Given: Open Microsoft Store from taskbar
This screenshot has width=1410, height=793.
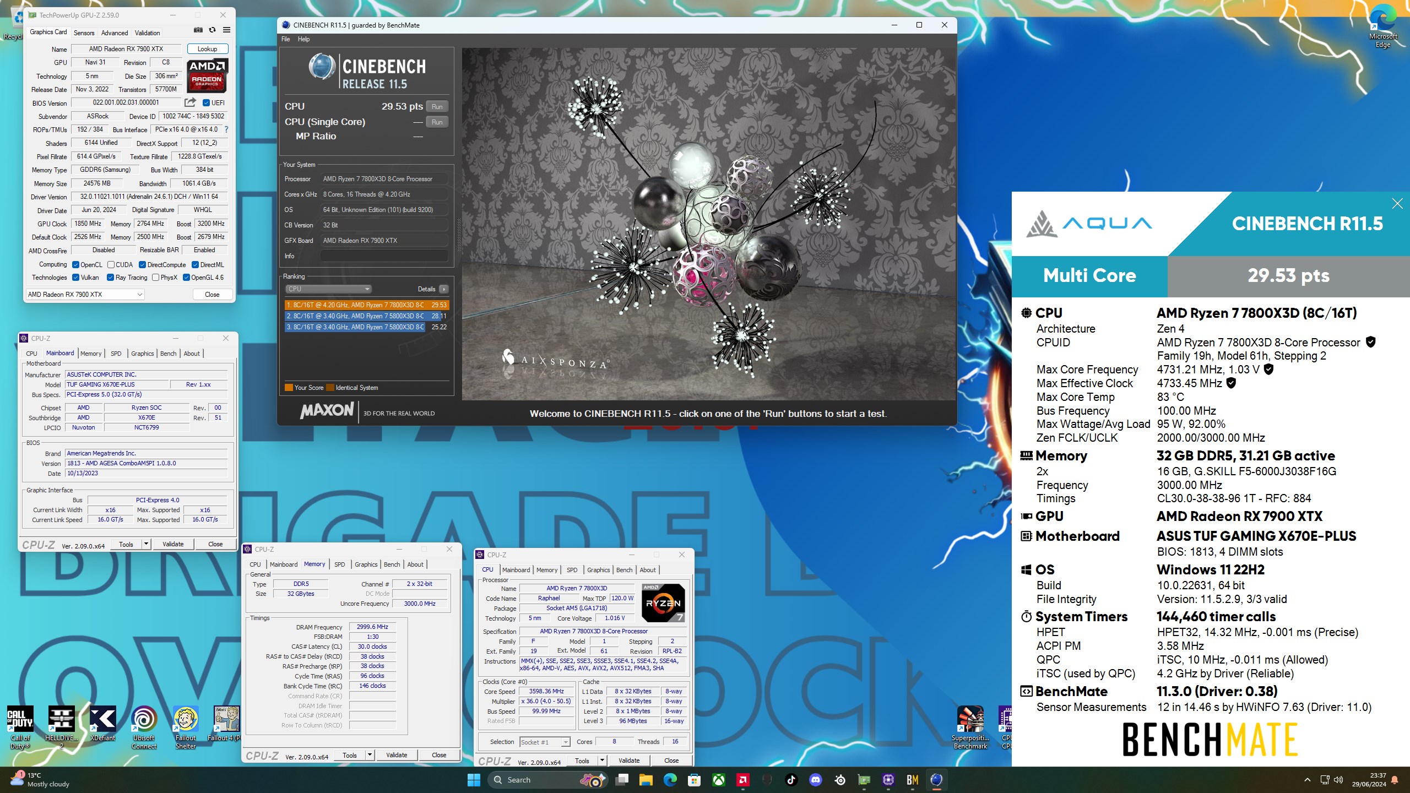Looking at the screenshot, I should click(x=694, y=780).
